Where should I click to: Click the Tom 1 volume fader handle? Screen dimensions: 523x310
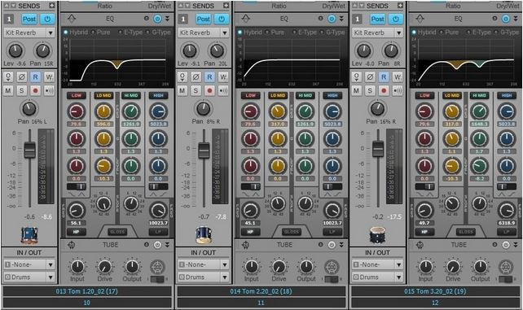[x=29, y=150]
